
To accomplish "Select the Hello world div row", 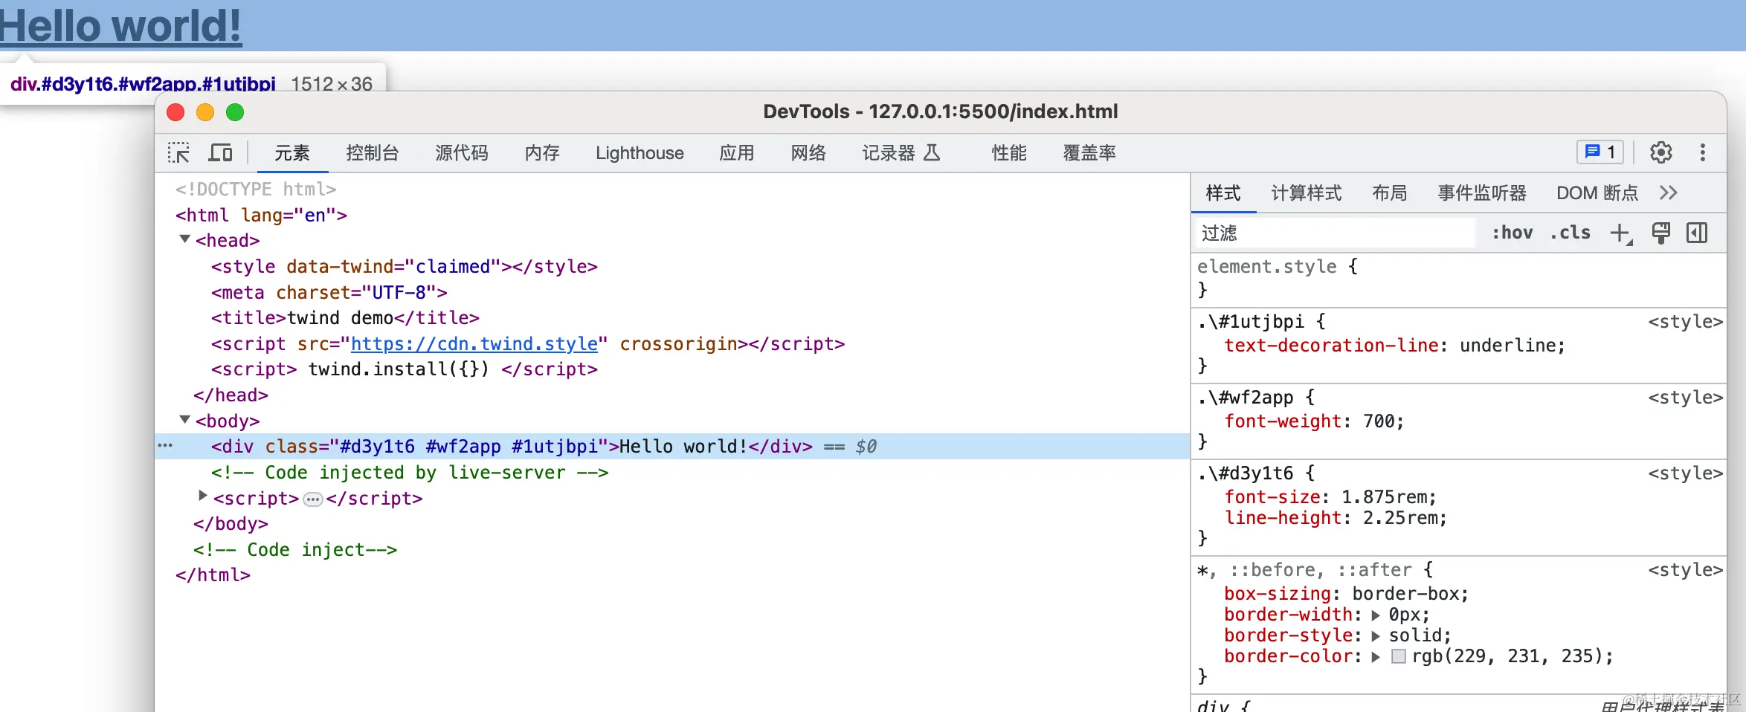I will (x=672, y=447).
